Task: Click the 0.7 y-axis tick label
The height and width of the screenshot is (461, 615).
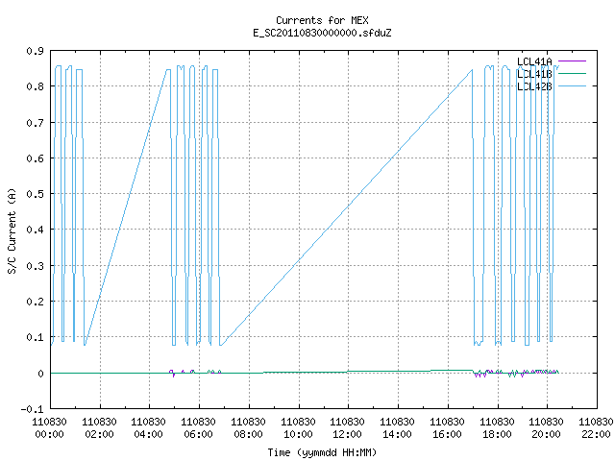Action: tap(35, 123)
